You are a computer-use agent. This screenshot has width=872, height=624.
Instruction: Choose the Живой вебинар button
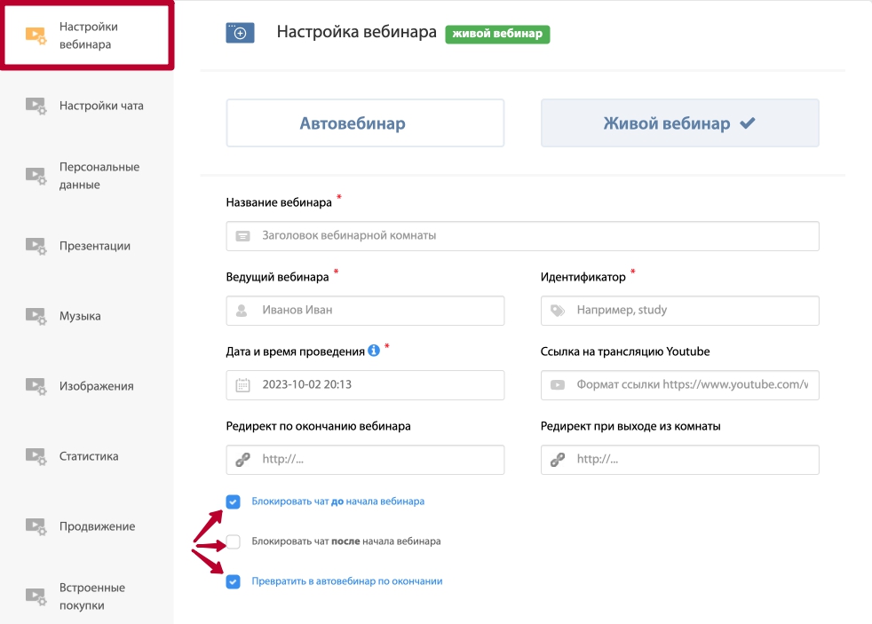pos(679,122)
